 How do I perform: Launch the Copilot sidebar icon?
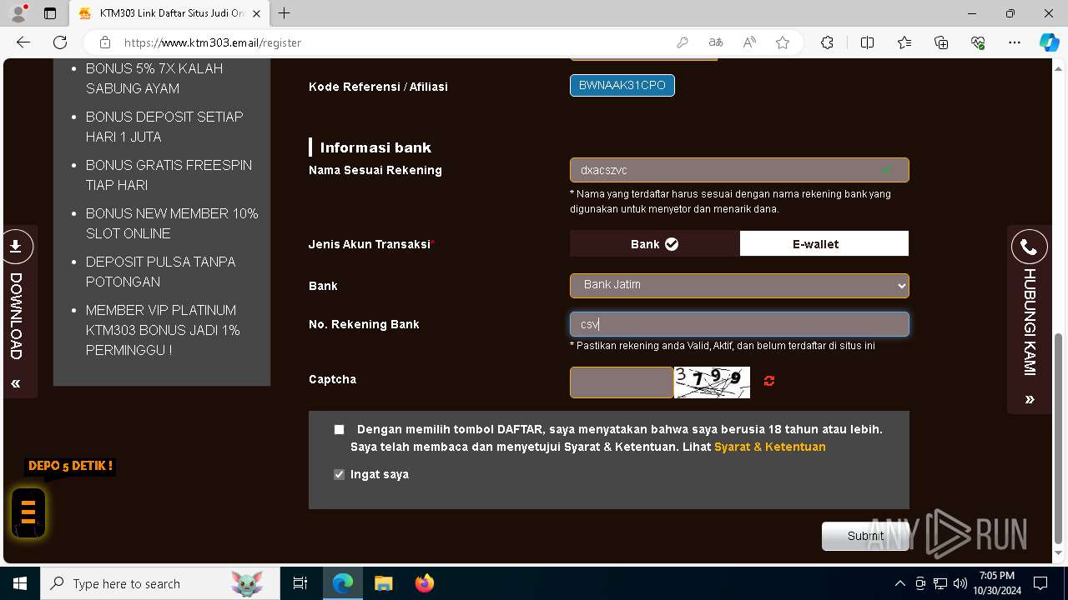tap(1049, 42)
